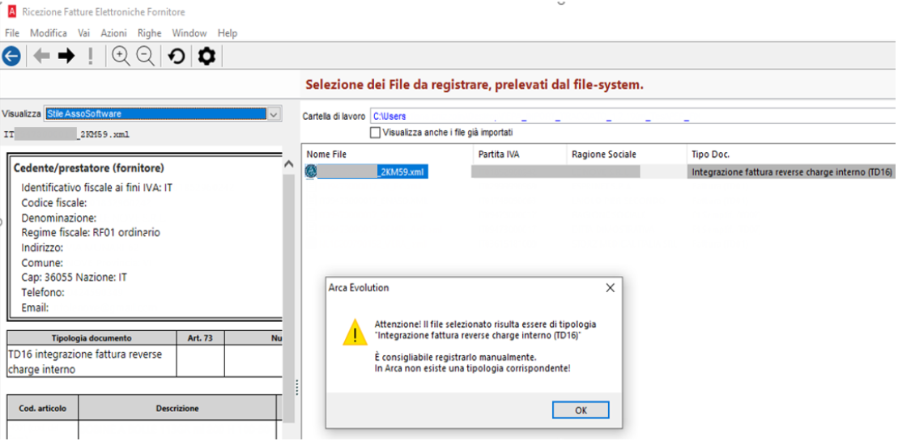Image resolution: width=898 pixels, height=441 pixels.
Task: Click the Identificativo fiscale ai fini IVA line
Action: pyautogui.click(x=97, y=189)
